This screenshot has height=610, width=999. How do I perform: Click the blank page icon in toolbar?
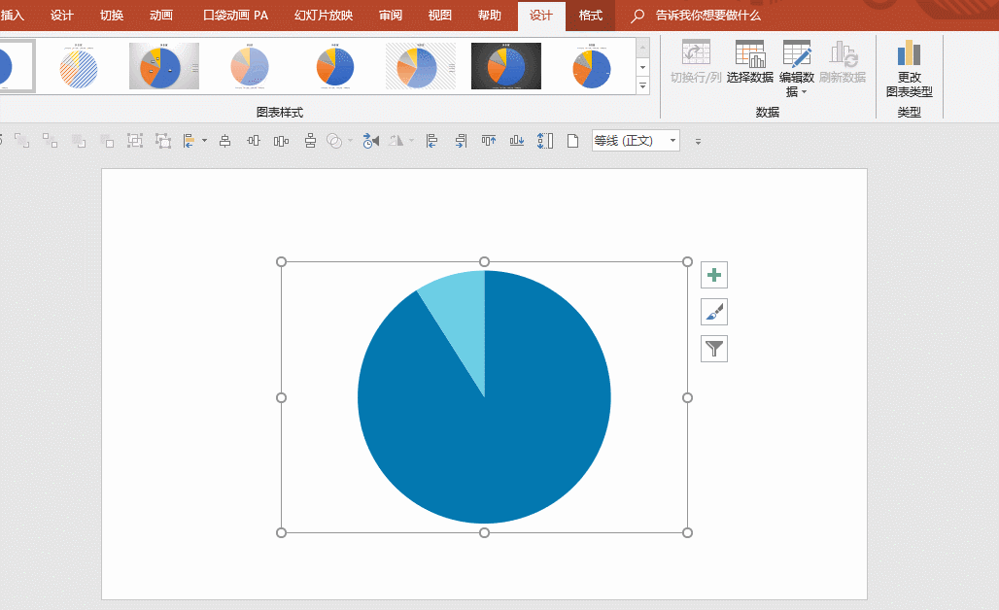point(572,141)
